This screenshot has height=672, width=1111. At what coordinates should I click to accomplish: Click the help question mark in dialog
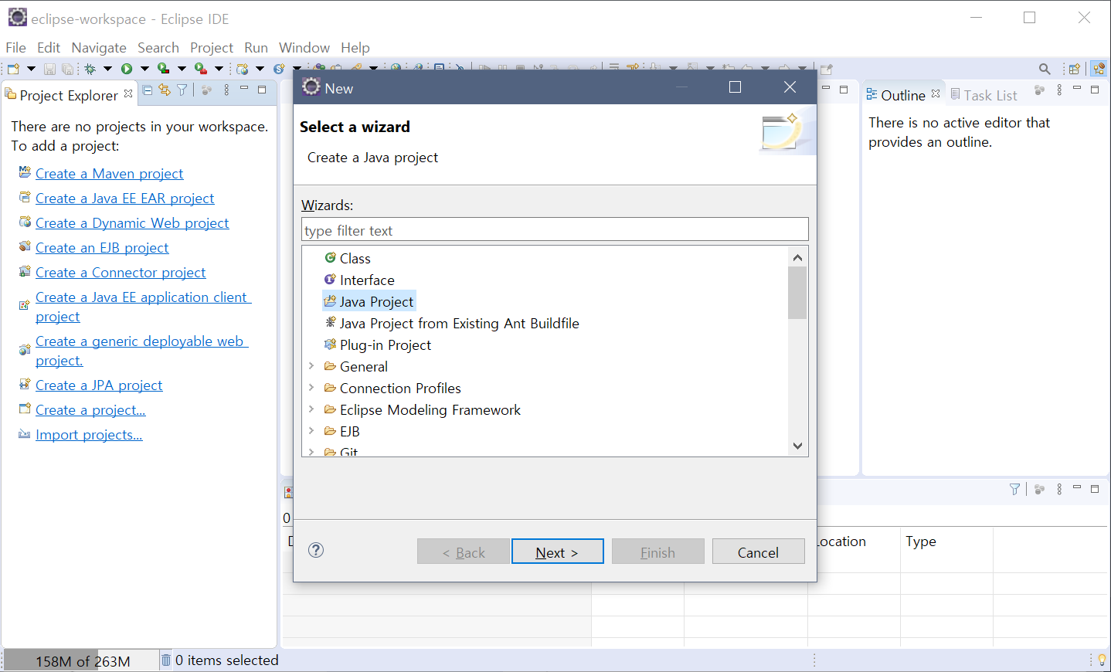tap(316, 550)
